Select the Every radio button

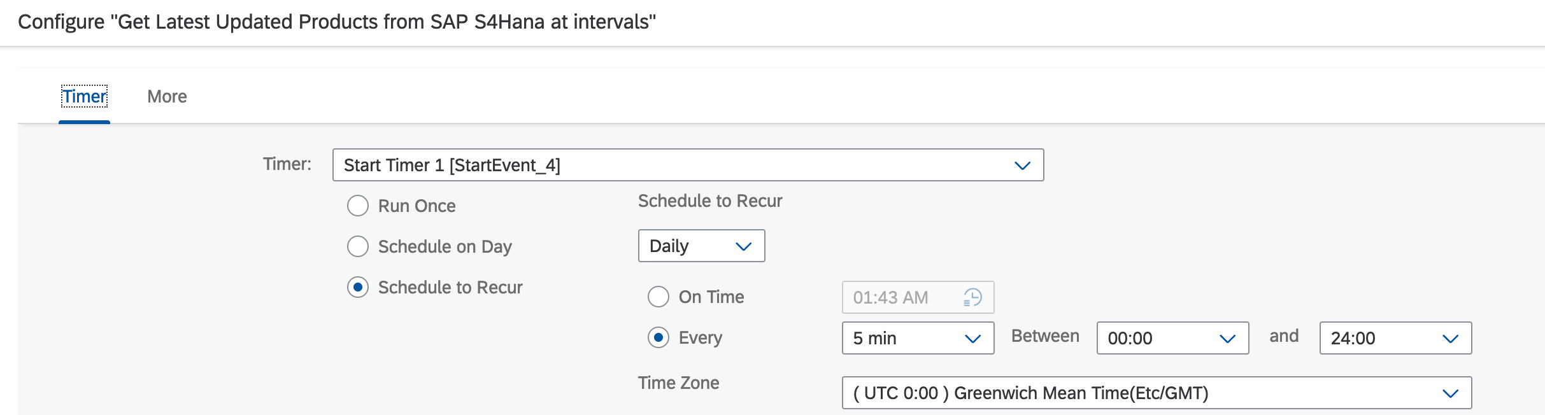(658, 338)
